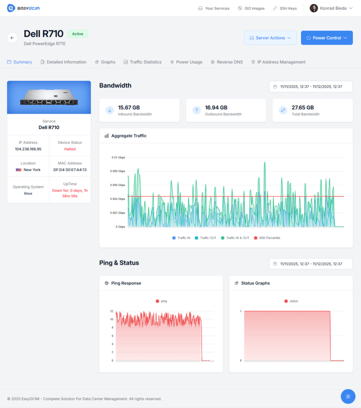This screenshot has width=361, height=408.
Task: Toggle Traffic IN in the aggregate chart legend
Action: 181,237
